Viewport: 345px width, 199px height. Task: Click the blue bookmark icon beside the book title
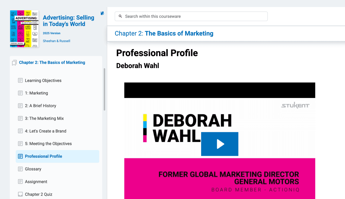102,13
